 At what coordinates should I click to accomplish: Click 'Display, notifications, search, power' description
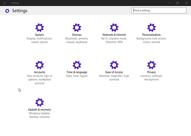39,40
